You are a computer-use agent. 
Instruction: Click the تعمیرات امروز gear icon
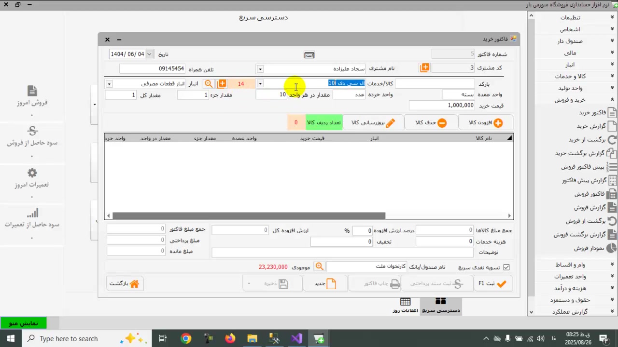[x=32, y=173]
